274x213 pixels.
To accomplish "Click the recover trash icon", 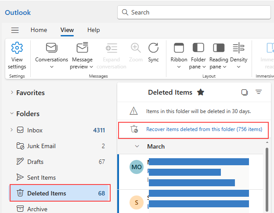I will pyautogui.click(x=134, y=129).
